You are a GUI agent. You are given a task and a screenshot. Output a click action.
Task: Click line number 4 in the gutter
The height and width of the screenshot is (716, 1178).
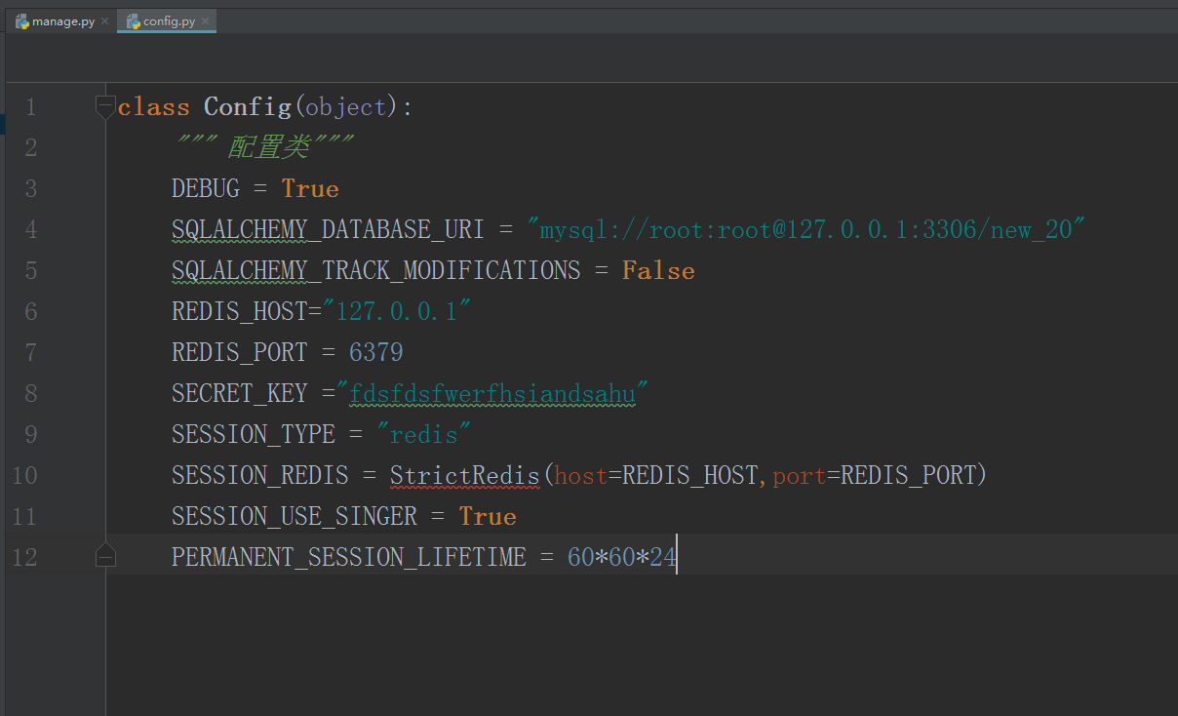pos(30,229)
